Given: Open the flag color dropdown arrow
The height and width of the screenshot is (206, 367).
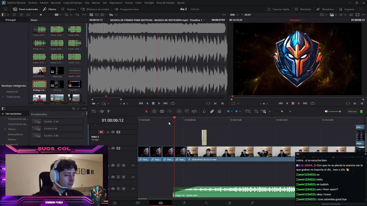Looking at the screenshot, I should click(231, 112).
